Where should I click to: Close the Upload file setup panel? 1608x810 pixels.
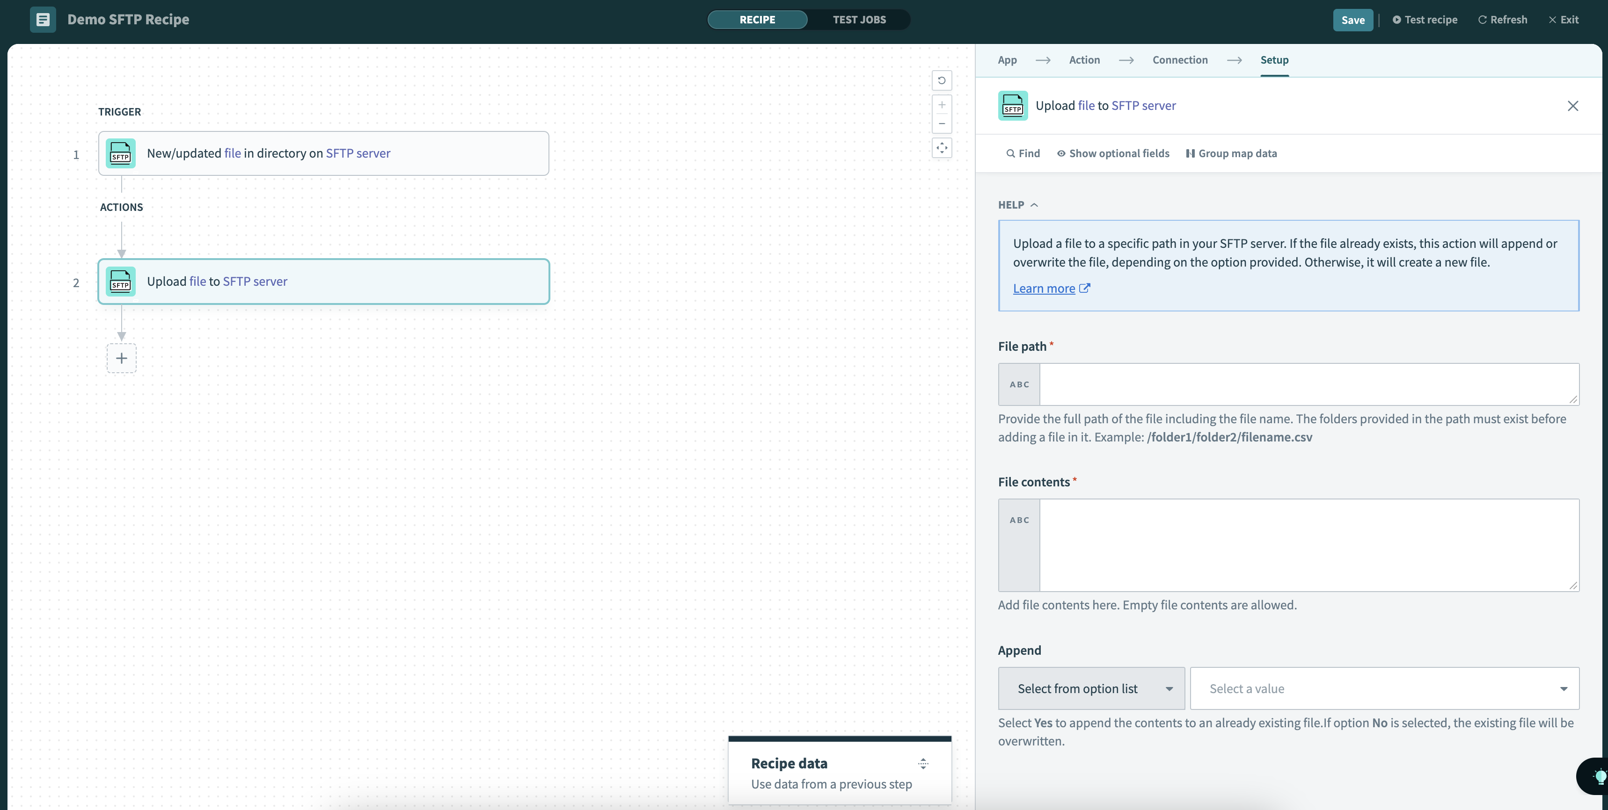pyautogui.click(x=1572, y=106)
